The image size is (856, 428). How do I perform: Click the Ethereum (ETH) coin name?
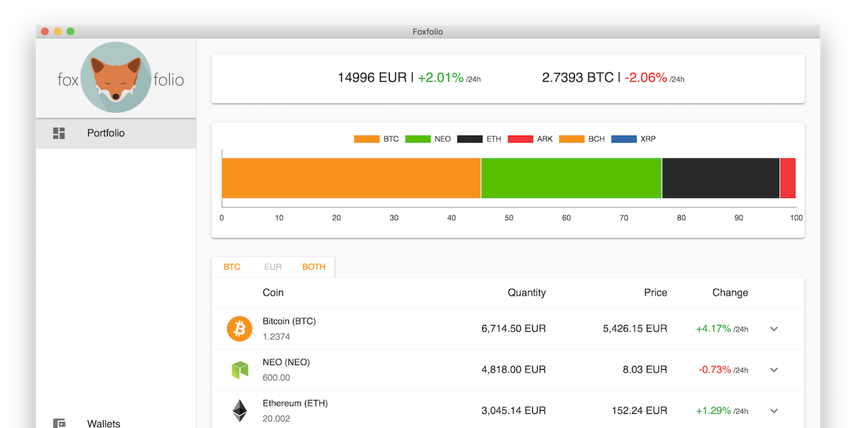pyautogui.click(x=295, y=403)
